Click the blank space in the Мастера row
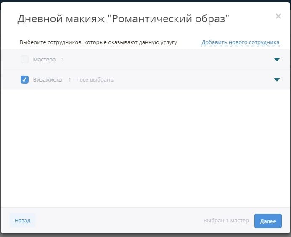The image size is (291, 237). coord(168,60)
